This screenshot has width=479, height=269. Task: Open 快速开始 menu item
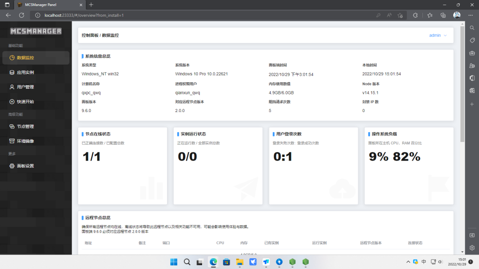click(x=36, y=101)
